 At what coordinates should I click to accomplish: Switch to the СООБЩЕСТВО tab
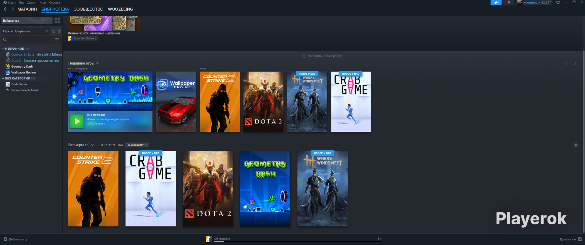[x=88, y=9]
